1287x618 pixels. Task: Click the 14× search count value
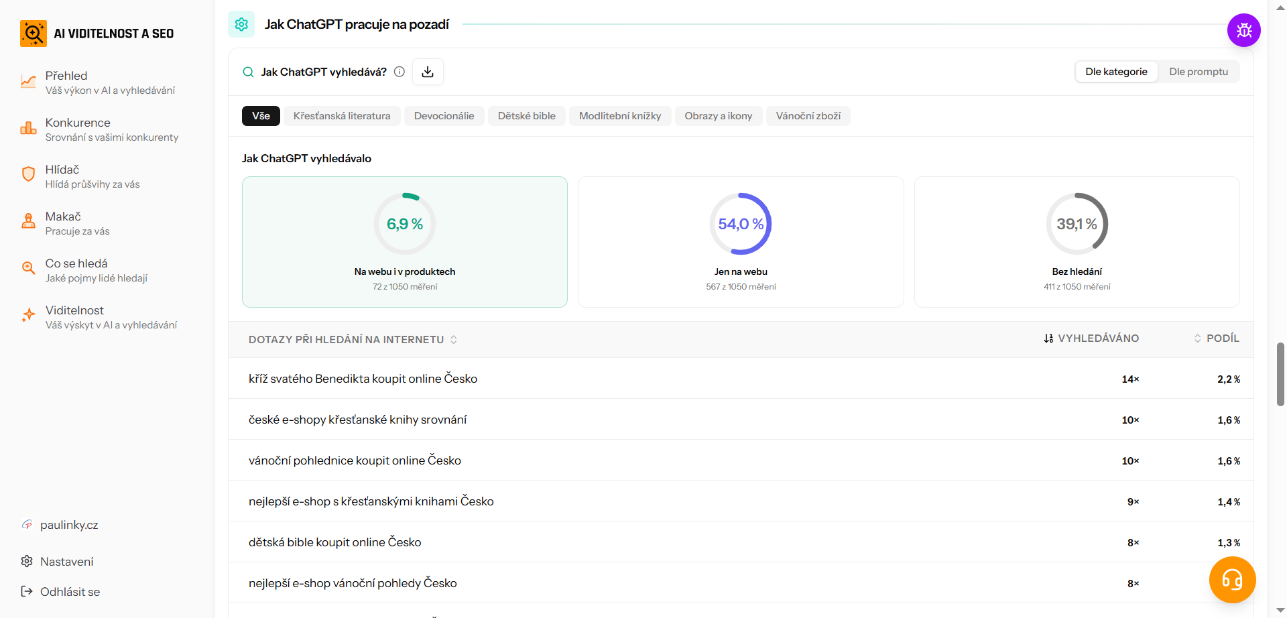tap(1130, 379)
